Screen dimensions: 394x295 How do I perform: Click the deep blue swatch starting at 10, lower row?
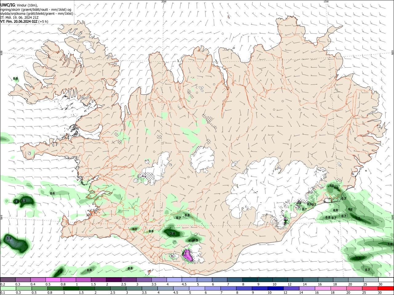pos(275,288)
